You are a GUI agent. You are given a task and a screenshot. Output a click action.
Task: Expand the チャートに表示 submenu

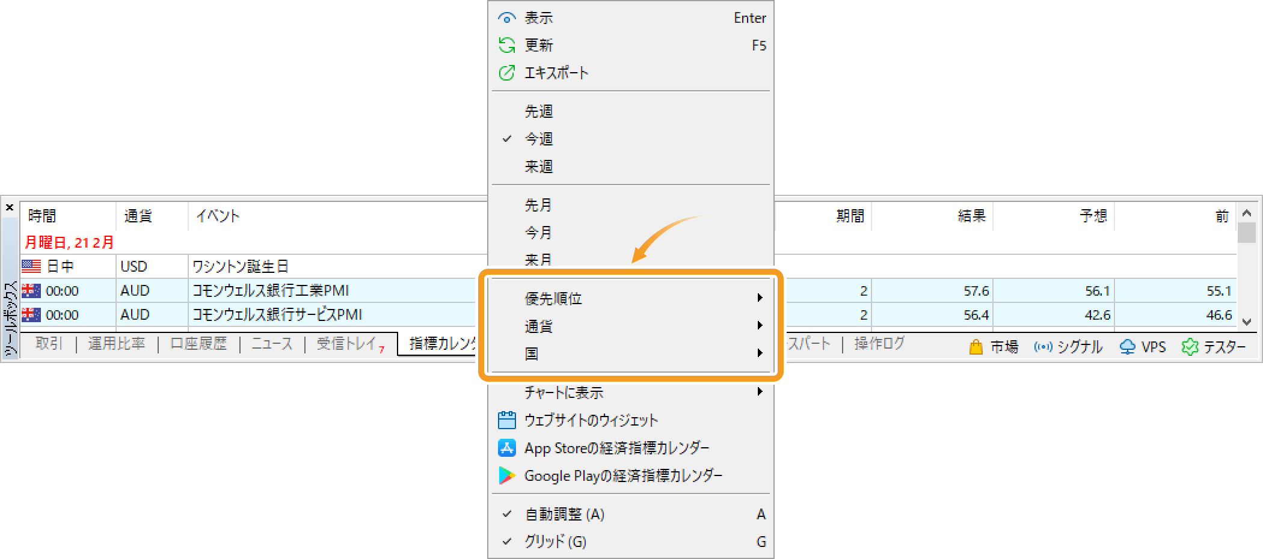coord(630,393)
